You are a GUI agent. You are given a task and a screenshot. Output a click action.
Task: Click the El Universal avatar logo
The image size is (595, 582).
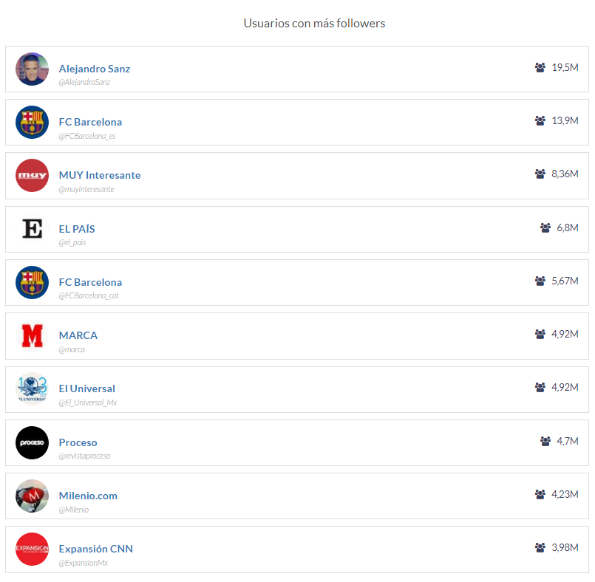[32, 388]
